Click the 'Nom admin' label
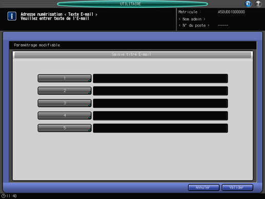The image size is (265, 199). (192, 19)
